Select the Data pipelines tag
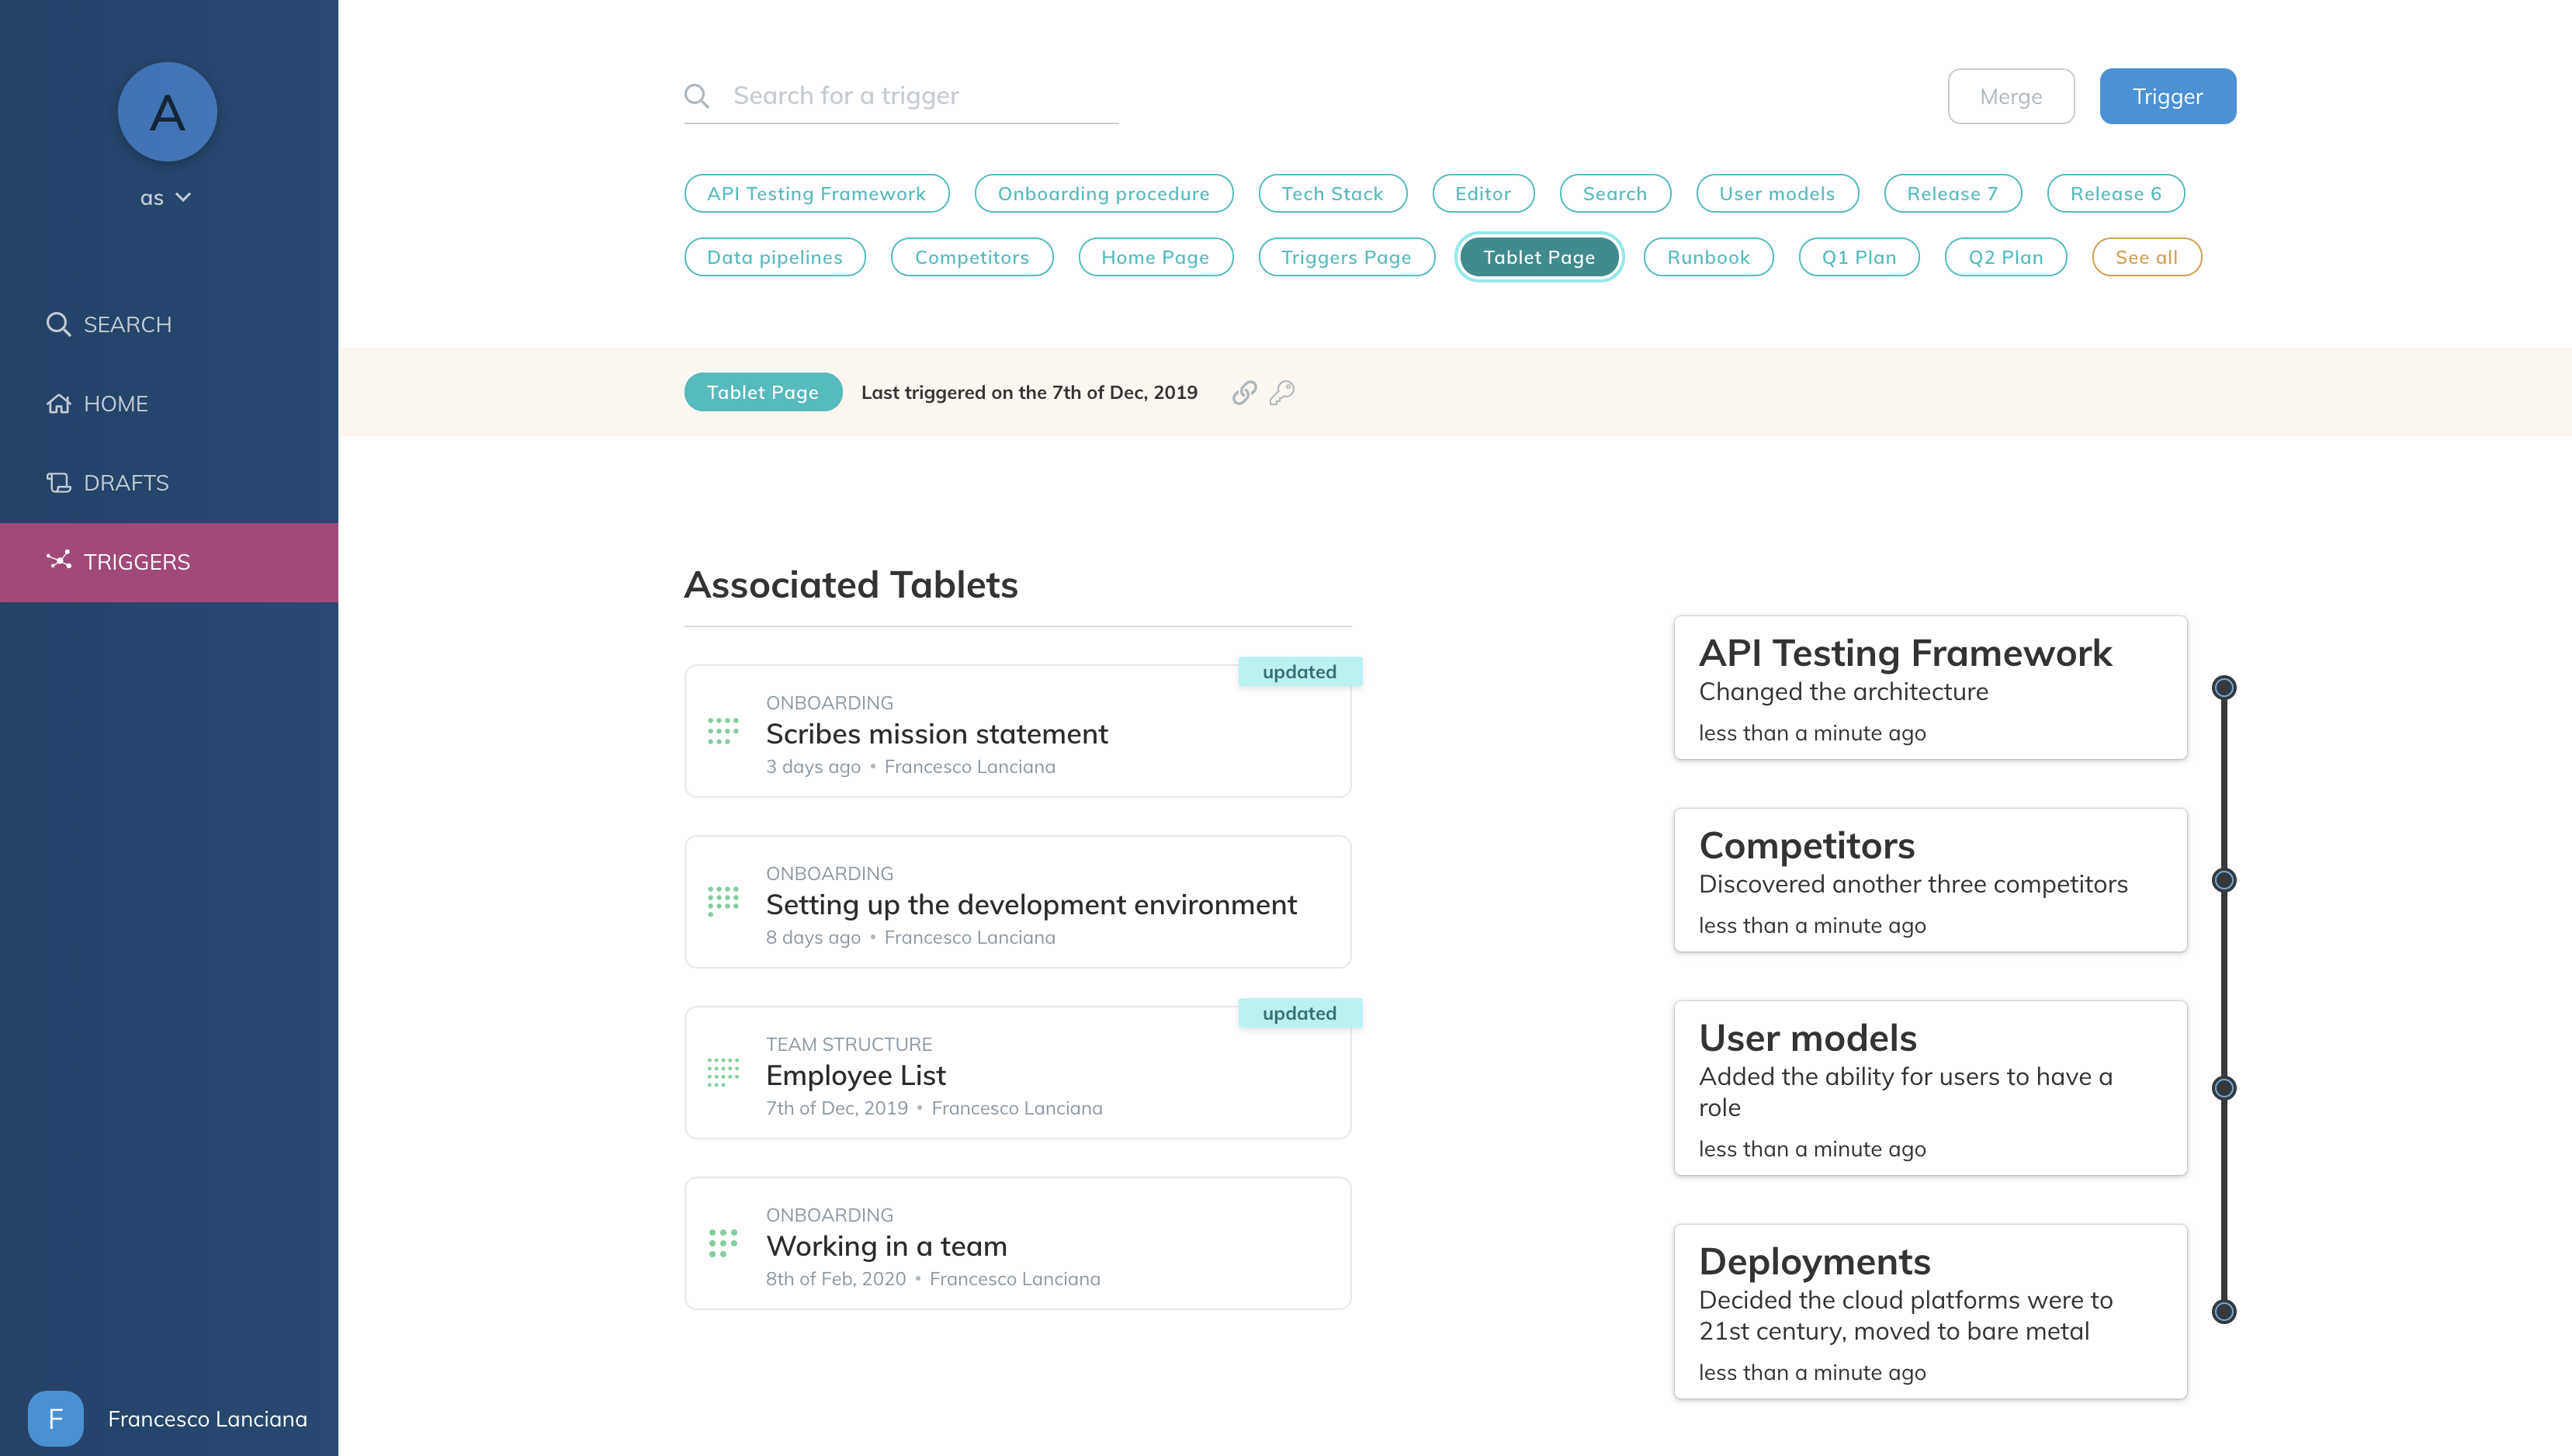This screenshot has height=1456, width=2572. [775, 257]
